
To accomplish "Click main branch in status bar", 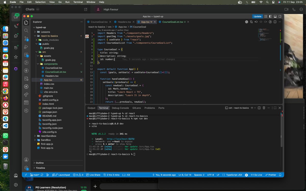I will [35, 175].
